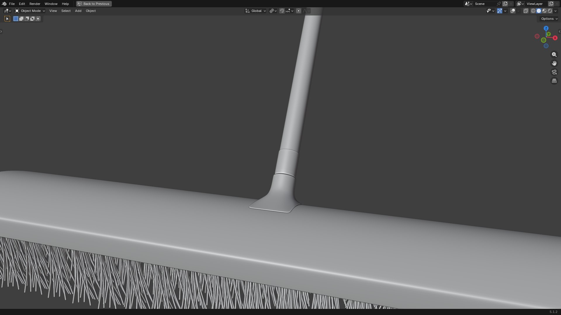Toggle show overlays

pyautogui.click(x=513, y=11)
